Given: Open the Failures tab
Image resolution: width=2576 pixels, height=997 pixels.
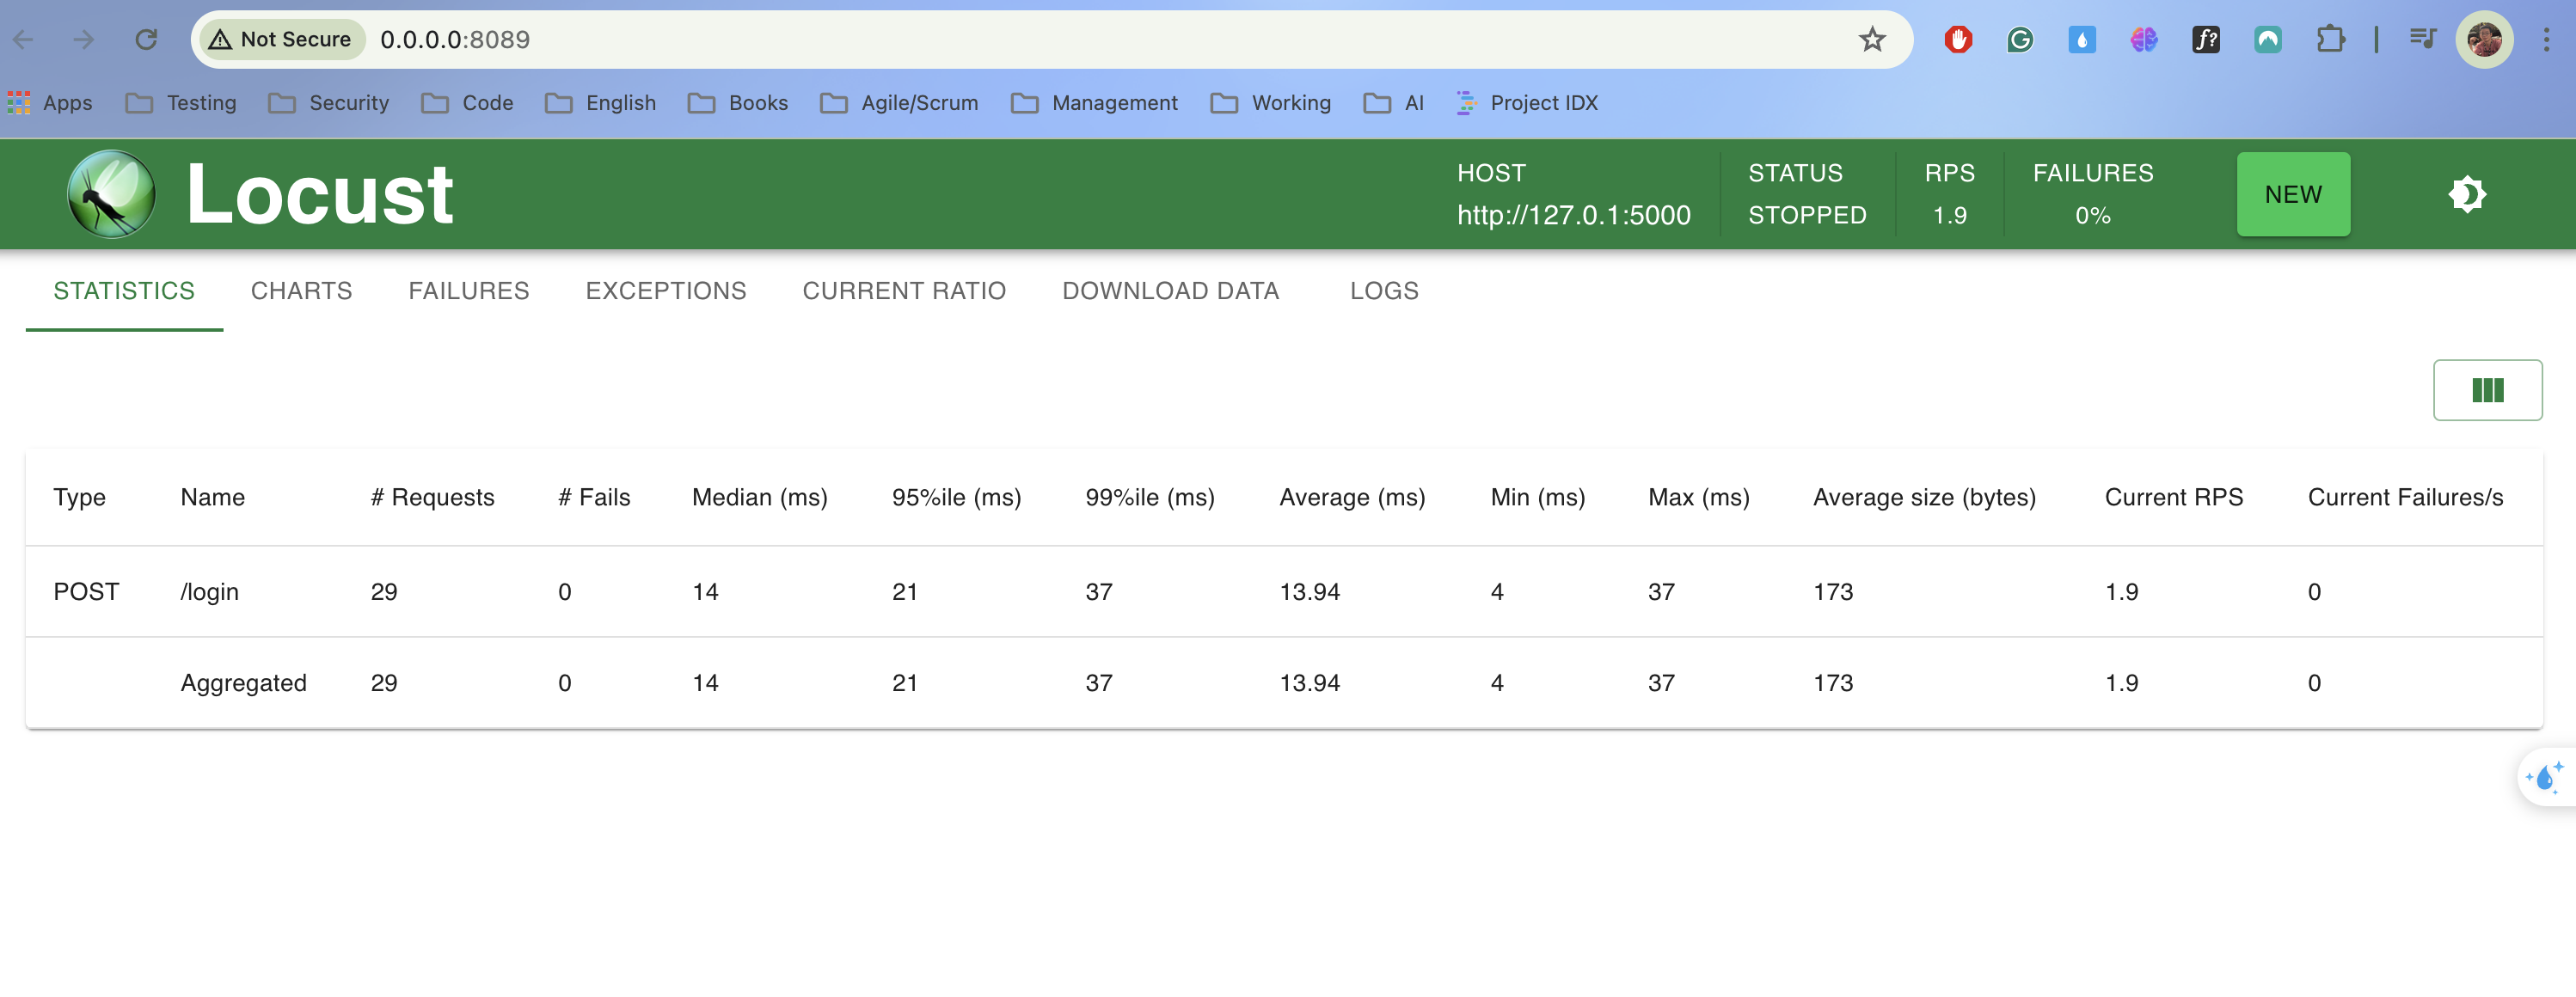Looking at the screenshot, I should (x=468, y=291).
